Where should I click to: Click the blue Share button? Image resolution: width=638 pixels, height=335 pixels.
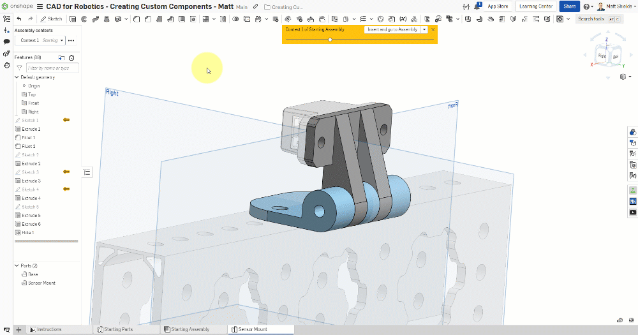568,6
